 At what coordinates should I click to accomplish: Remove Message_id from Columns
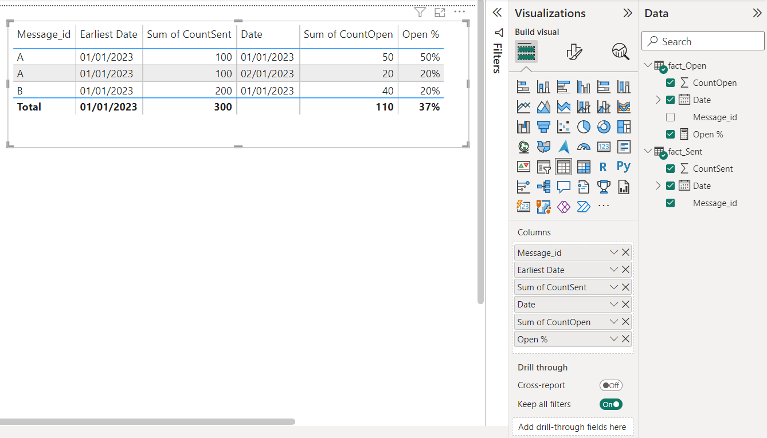[x=625, y=252]
